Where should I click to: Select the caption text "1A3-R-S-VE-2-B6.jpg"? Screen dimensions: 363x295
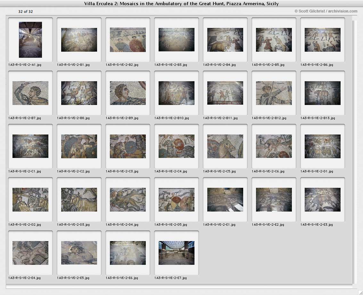point(317,65)
